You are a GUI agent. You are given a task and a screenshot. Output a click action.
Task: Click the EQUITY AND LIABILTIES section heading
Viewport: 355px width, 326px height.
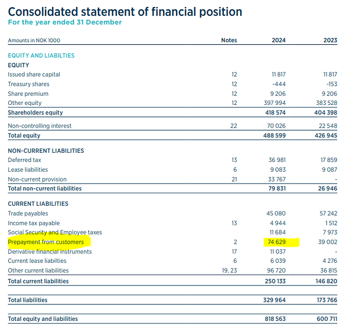(41, 56)
